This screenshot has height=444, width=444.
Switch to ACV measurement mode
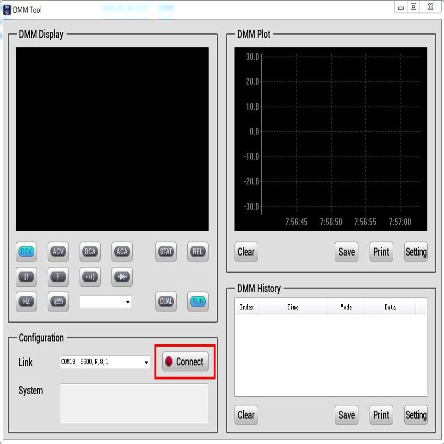point(58,252)
